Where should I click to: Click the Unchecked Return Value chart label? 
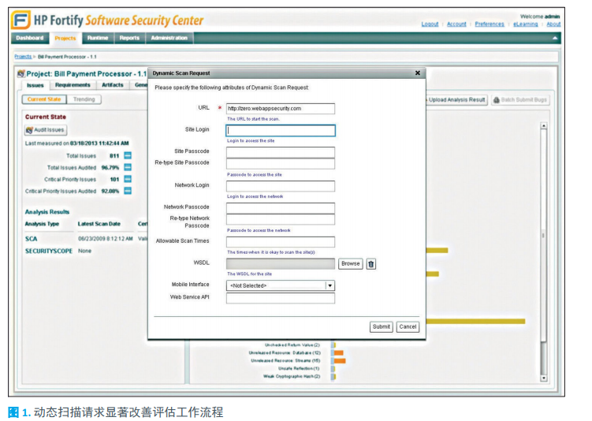pos(292,345)
